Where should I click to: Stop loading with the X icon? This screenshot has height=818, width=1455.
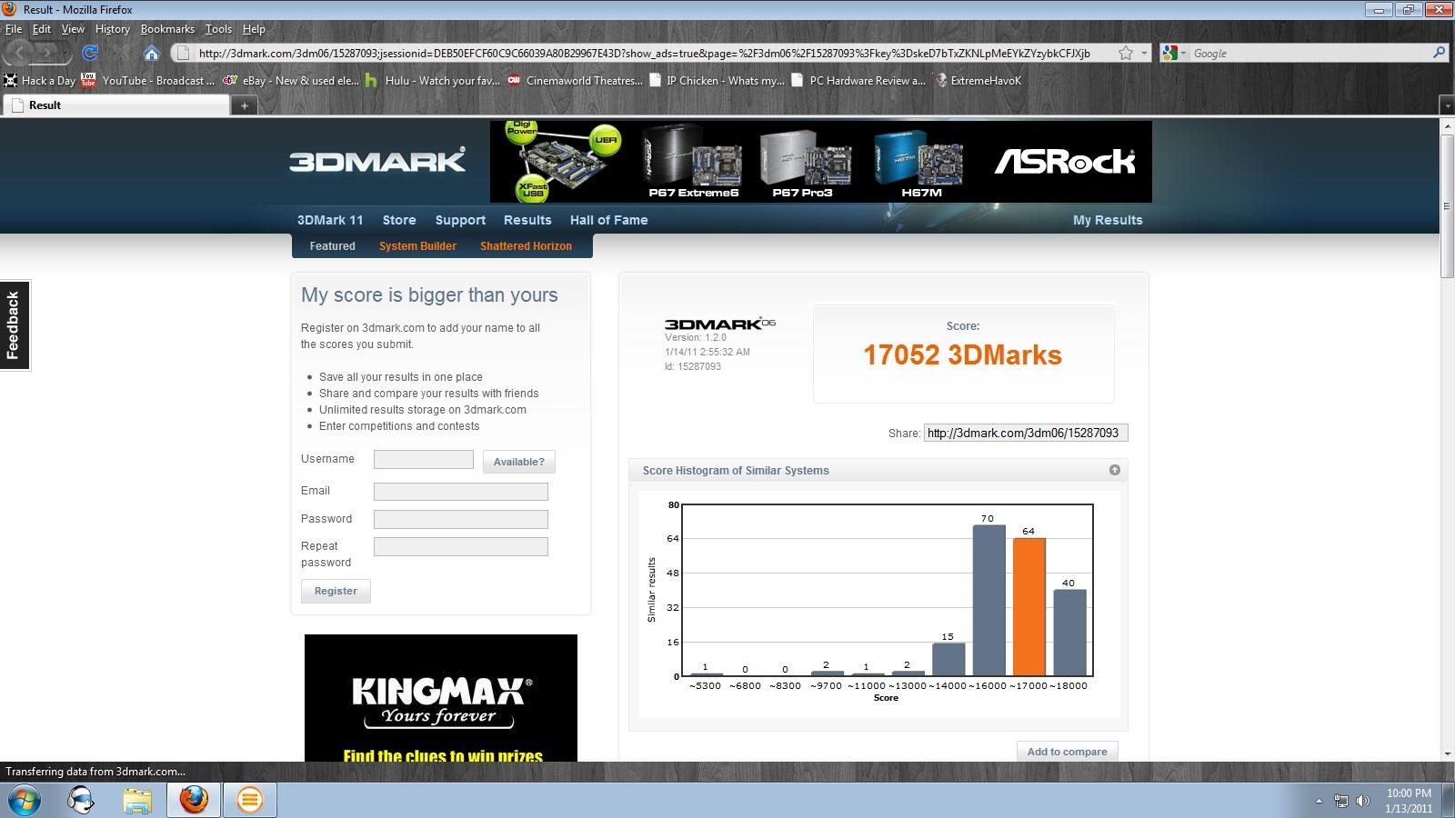coord(122,53)
